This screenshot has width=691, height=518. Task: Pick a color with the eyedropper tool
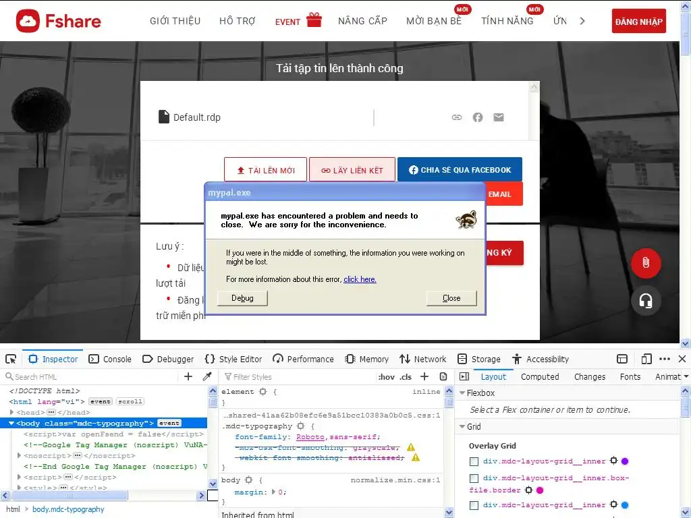(207, 376)
